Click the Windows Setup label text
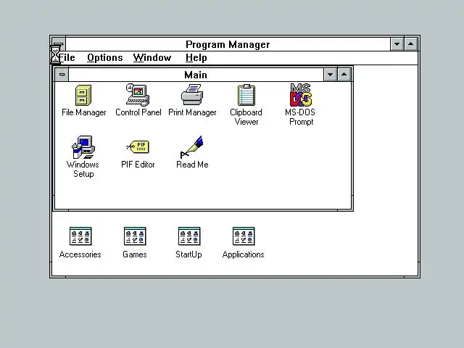464x348 pixels. 83,169
